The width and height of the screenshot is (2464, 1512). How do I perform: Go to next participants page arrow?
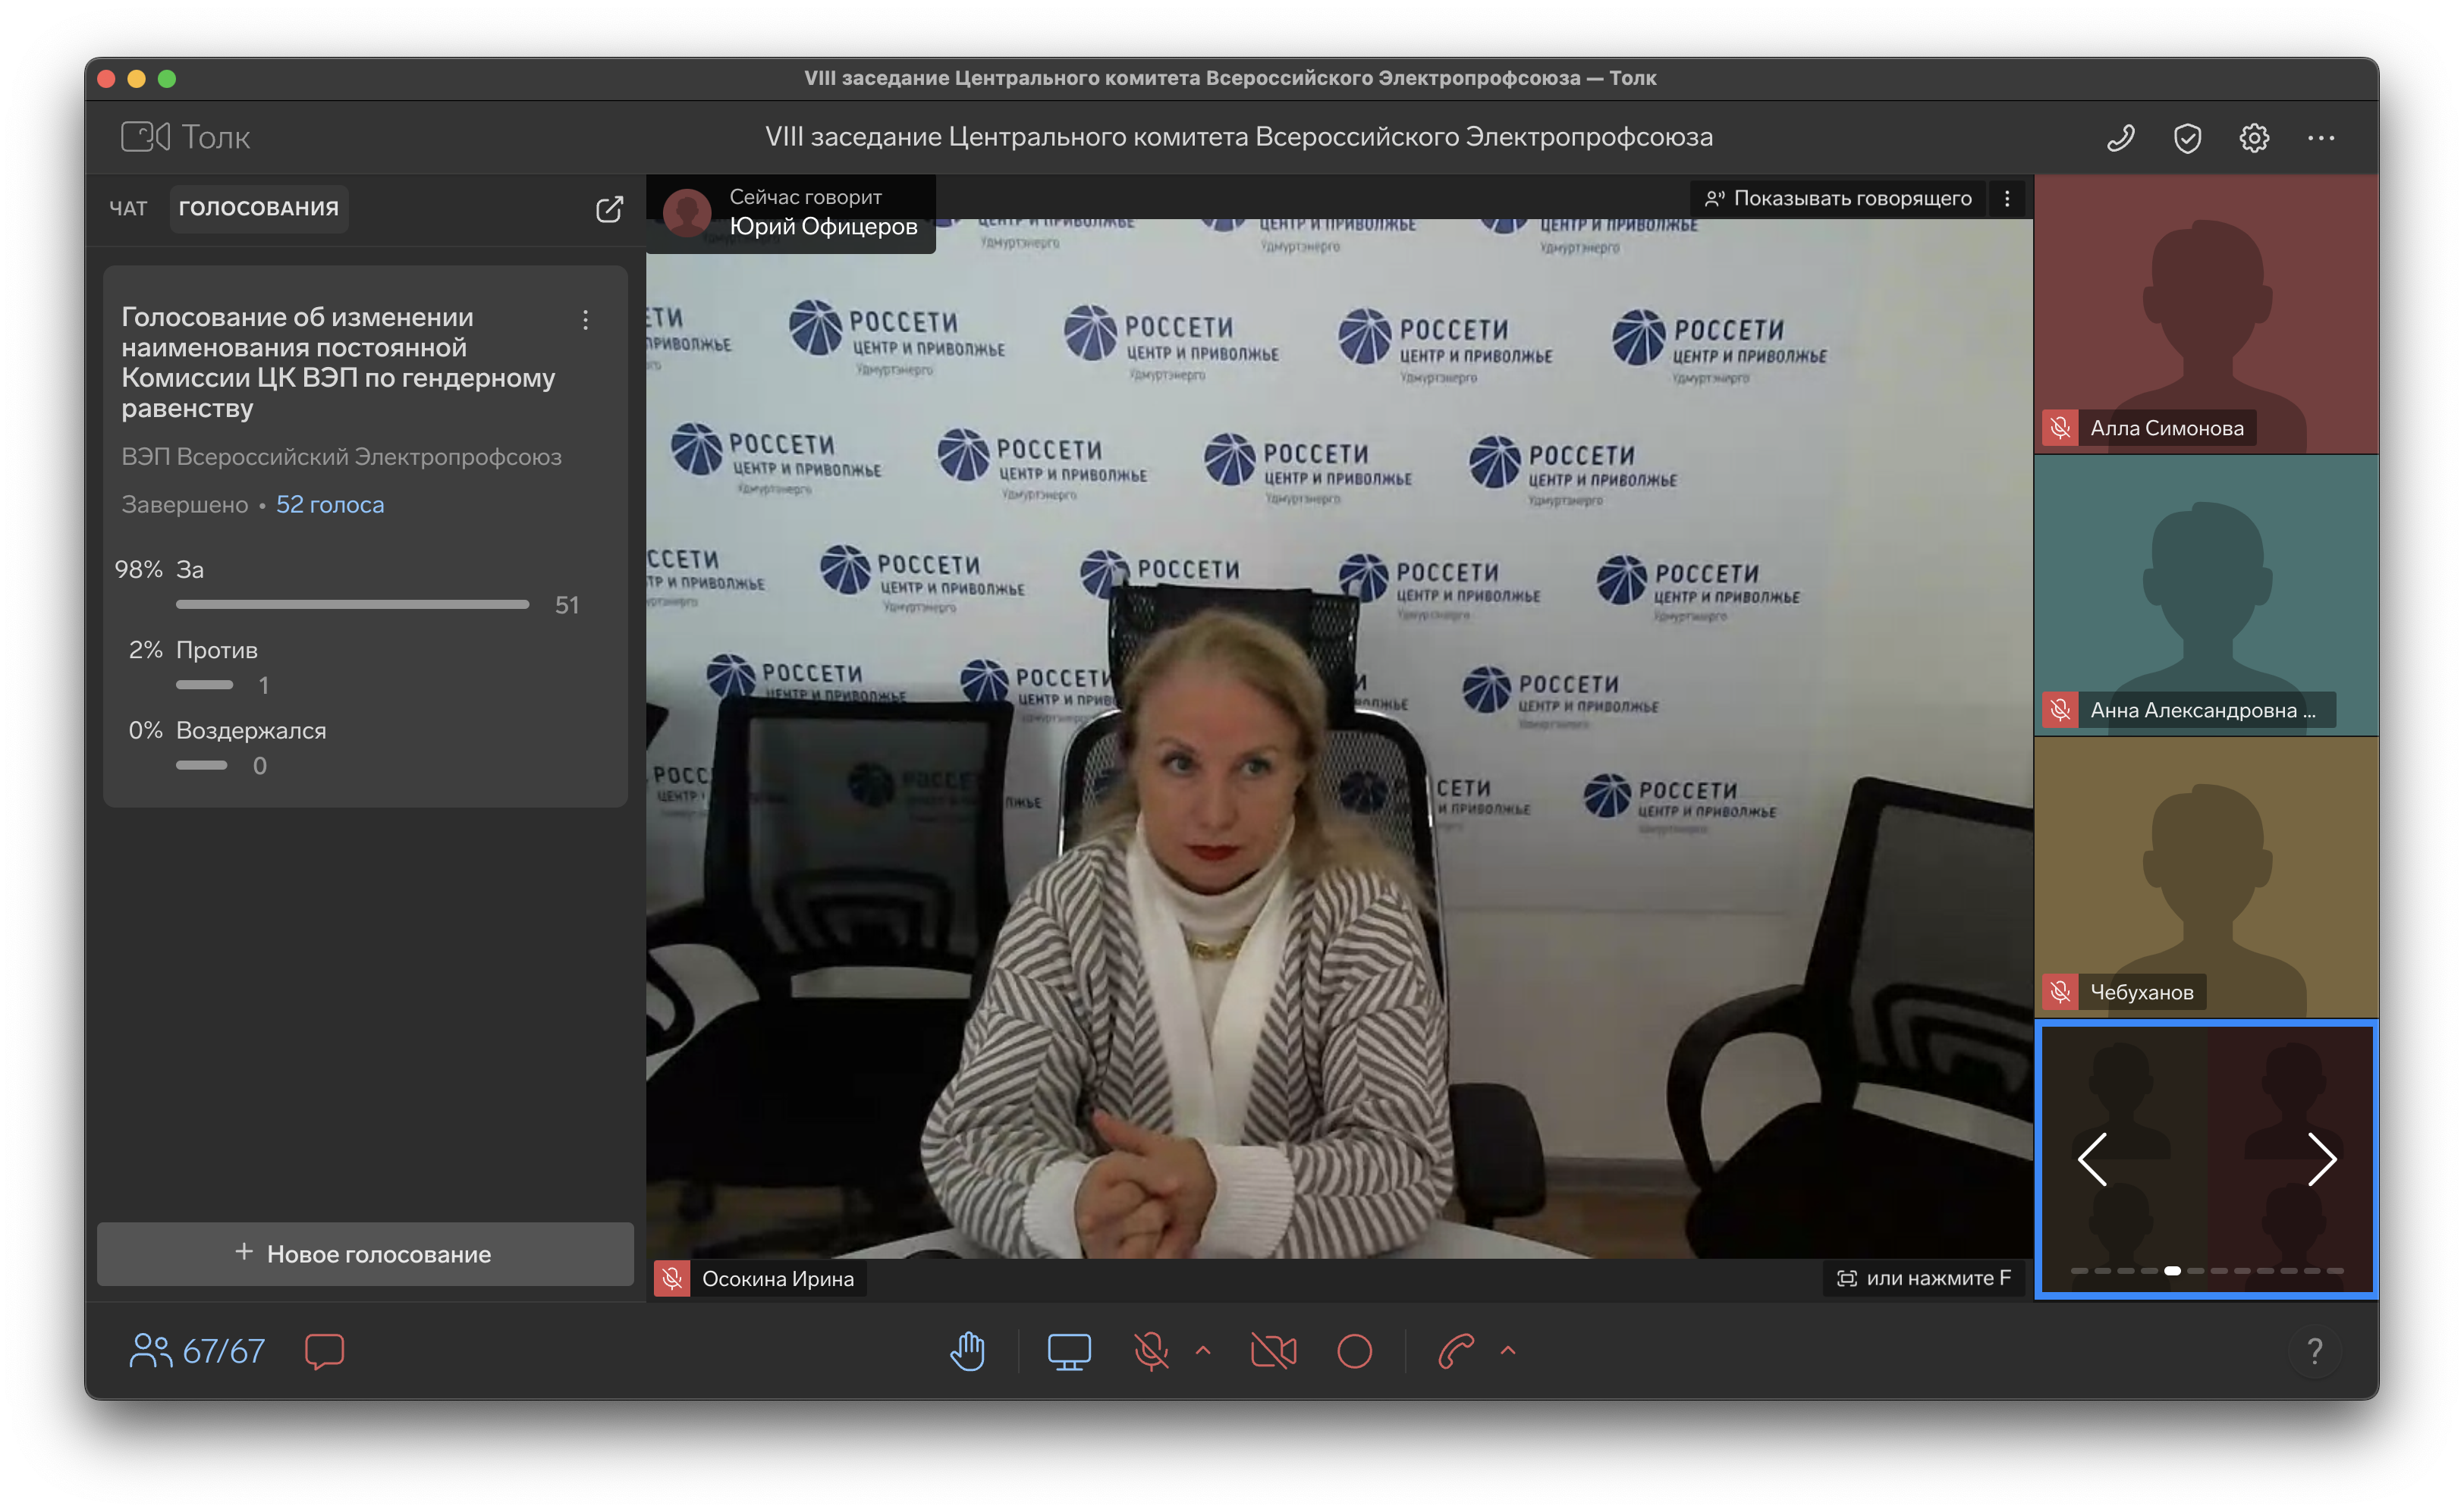(2322, 1159)
